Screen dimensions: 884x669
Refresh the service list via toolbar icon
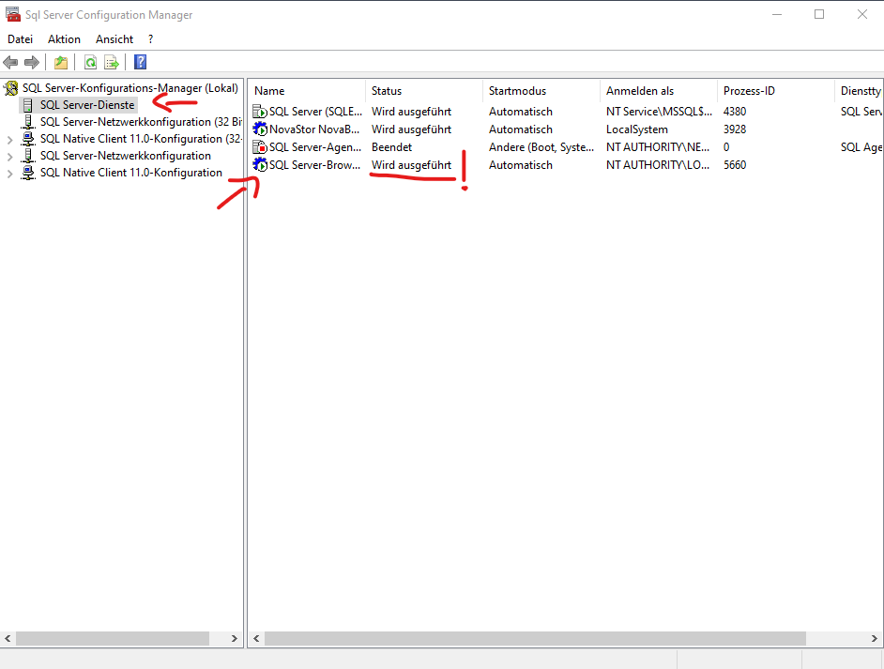(x=90, y=63)
